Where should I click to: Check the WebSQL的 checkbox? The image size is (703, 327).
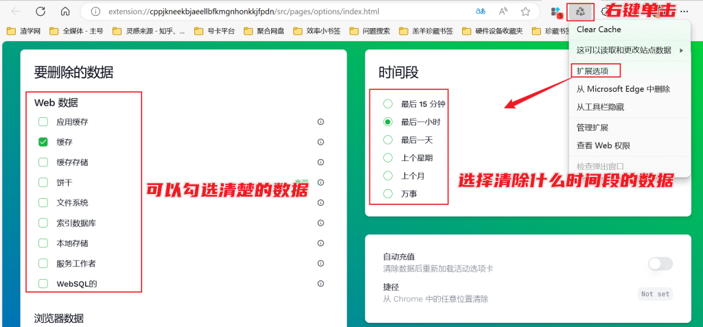[43, 284]
